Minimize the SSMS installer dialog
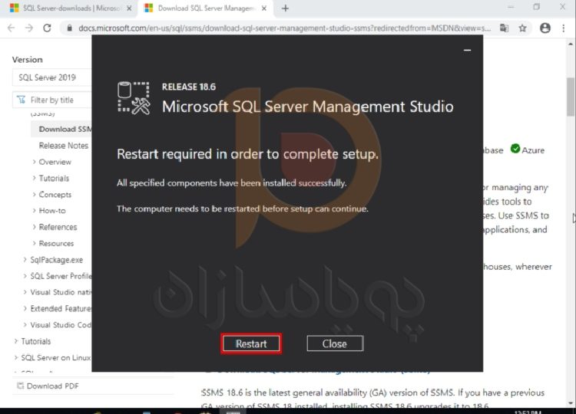 [x=467, y=50]
